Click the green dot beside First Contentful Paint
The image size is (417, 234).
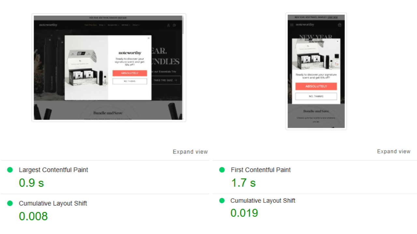point(222,170)
